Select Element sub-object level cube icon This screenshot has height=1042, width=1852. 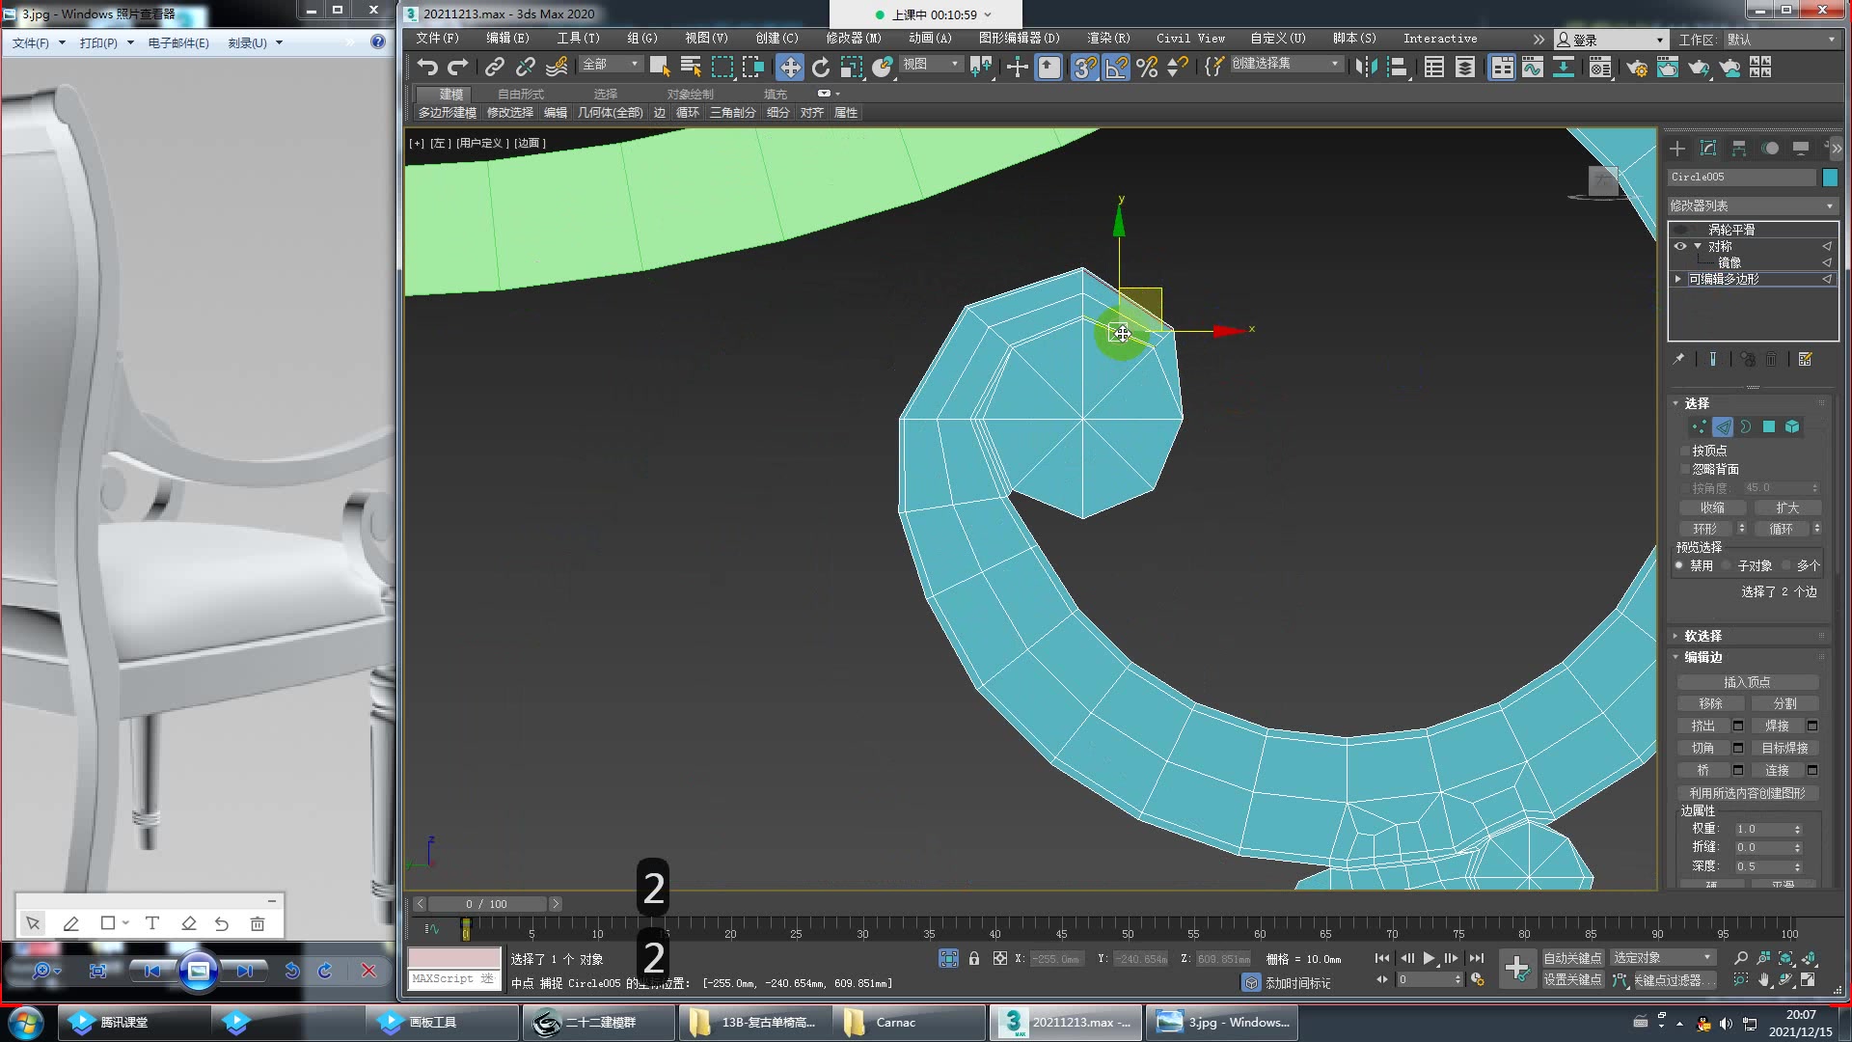click(1792, 426)
